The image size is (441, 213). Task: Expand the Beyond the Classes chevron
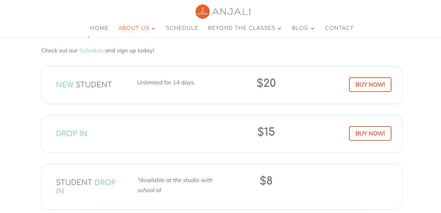pyautogui.click(x=280, y=28)
